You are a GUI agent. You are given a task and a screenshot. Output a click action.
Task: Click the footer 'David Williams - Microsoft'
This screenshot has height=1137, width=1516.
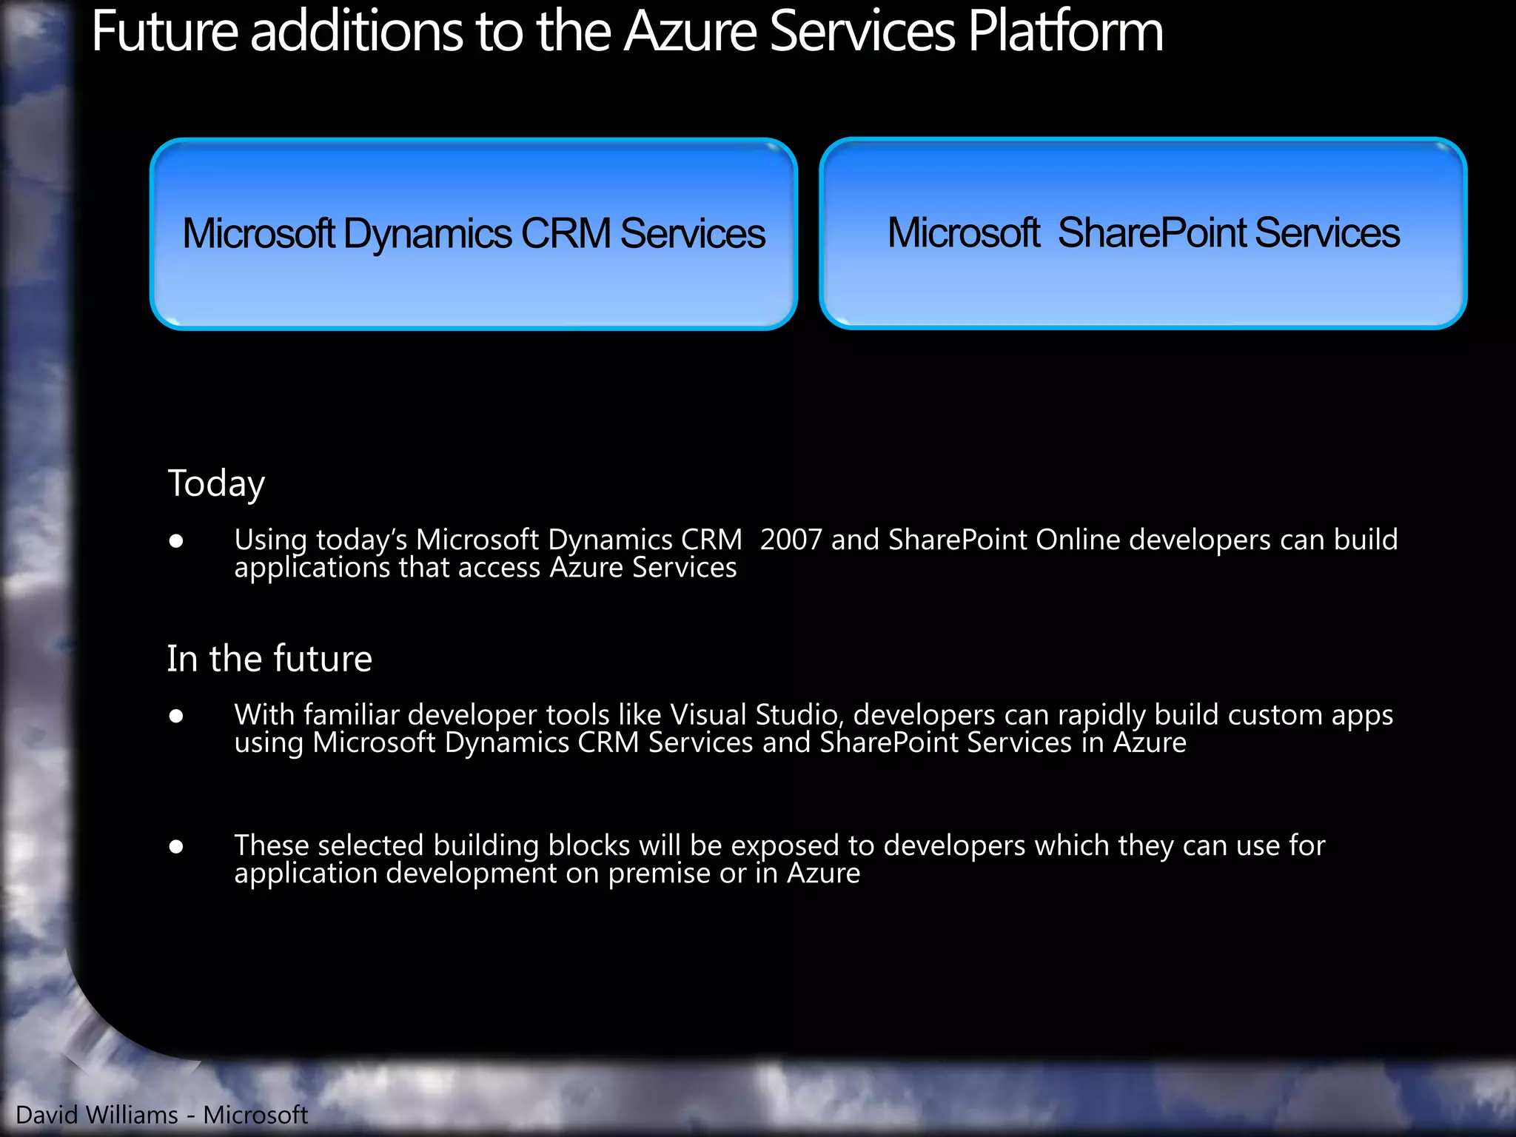pyautogui.click(x=161, y=1115)
